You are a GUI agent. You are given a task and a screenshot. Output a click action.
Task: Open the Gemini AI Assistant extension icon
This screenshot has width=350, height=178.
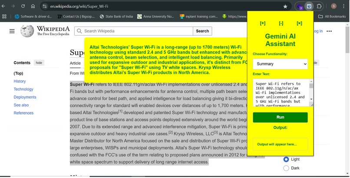[309, 6]
